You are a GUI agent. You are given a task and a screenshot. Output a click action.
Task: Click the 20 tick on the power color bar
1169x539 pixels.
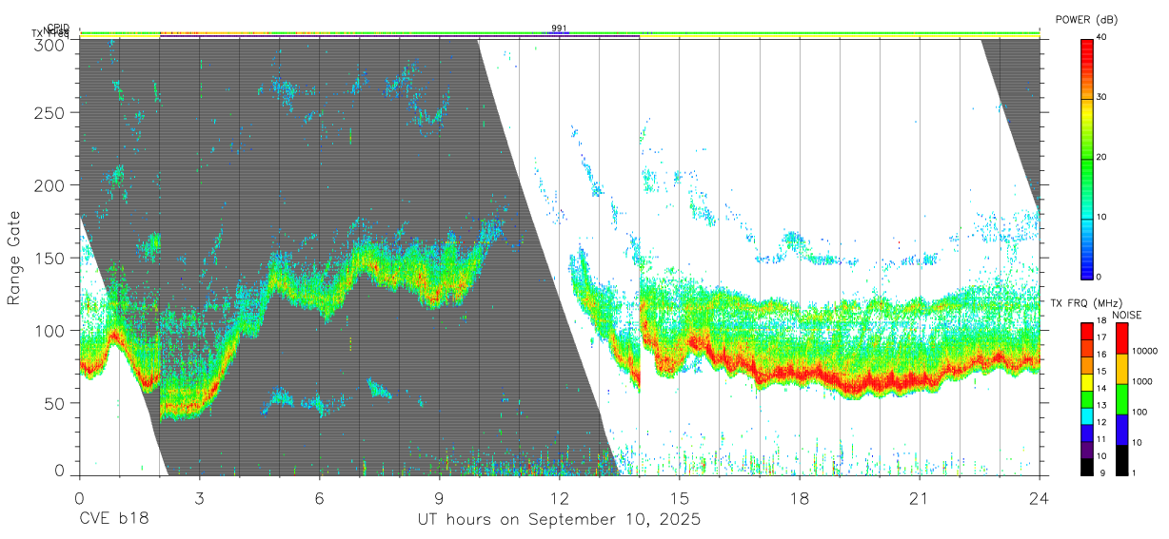[1102, 157]
